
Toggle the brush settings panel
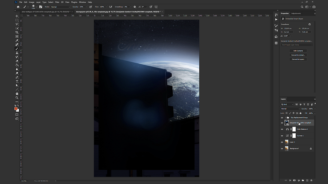[x=40, y=7]
